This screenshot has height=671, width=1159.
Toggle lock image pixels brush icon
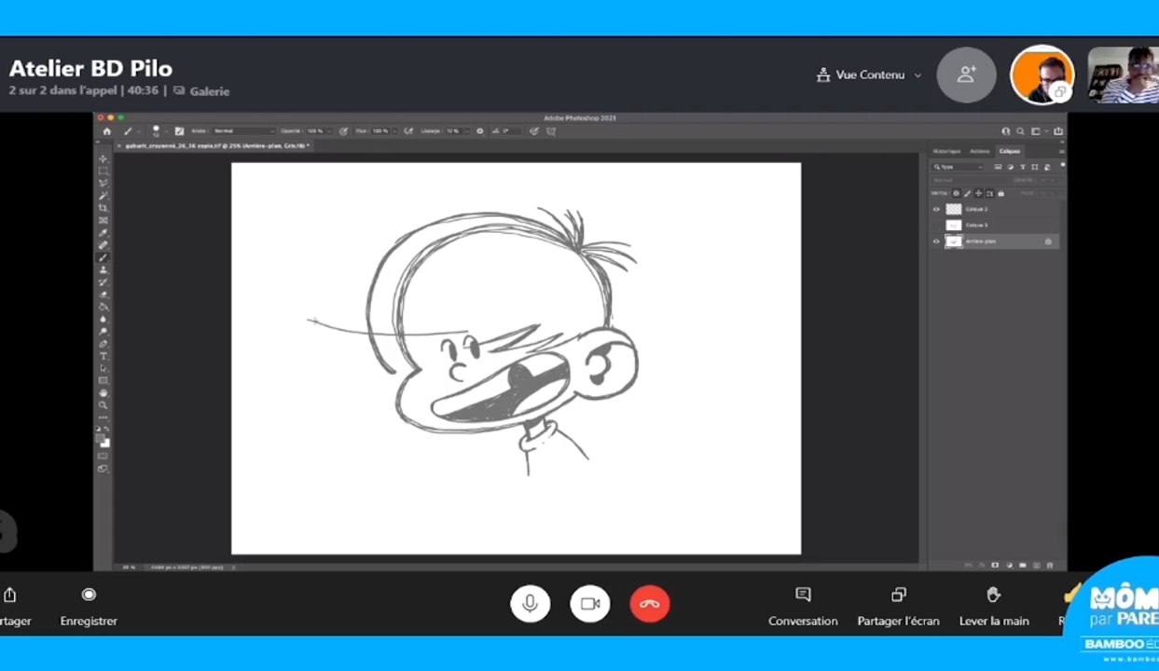[x=967, y=194]
